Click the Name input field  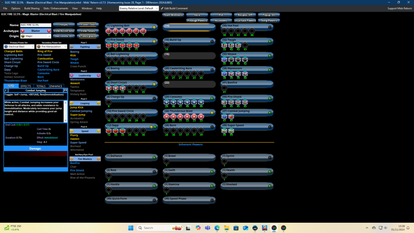click(36, 25)
